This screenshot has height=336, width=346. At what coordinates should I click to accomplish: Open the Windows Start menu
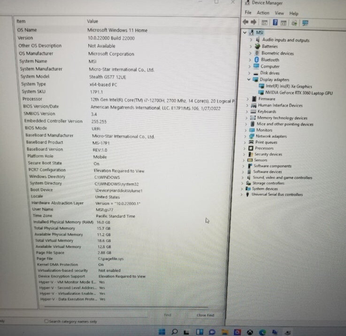tap(162, 332)
